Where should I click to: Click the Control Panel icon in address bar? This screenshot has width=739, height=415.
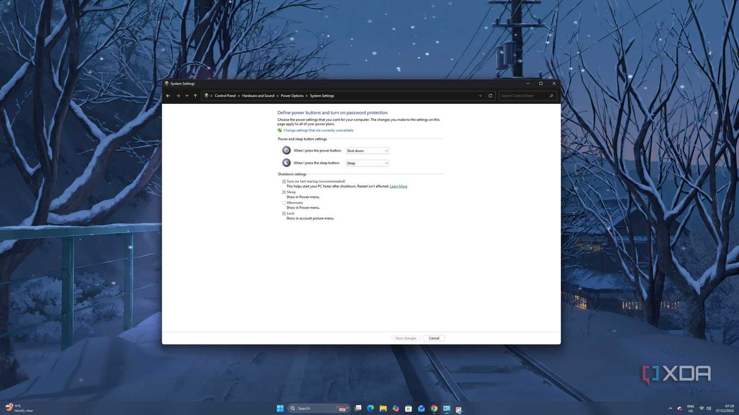pyautogui.click(x=206, y=96)
